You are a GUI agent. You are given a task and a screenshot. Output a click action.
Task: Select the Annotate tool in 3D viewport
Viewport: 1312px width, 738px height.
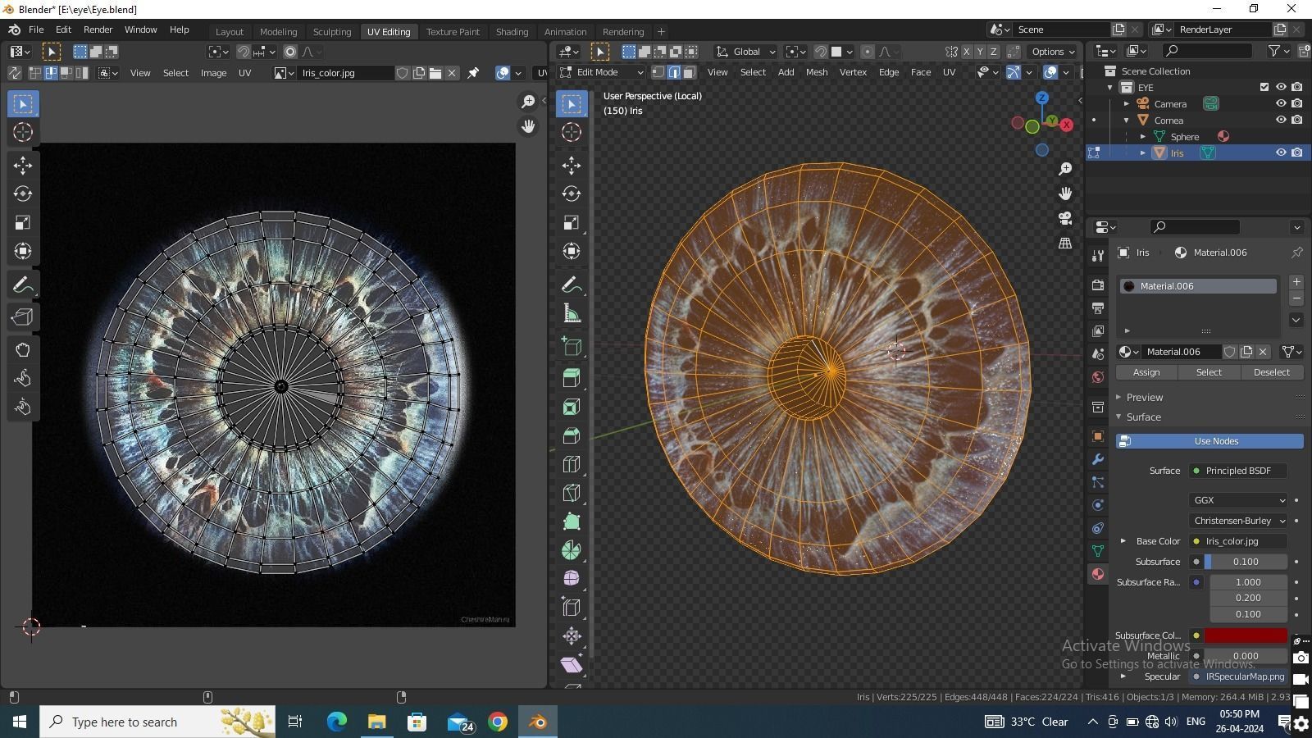572,285
